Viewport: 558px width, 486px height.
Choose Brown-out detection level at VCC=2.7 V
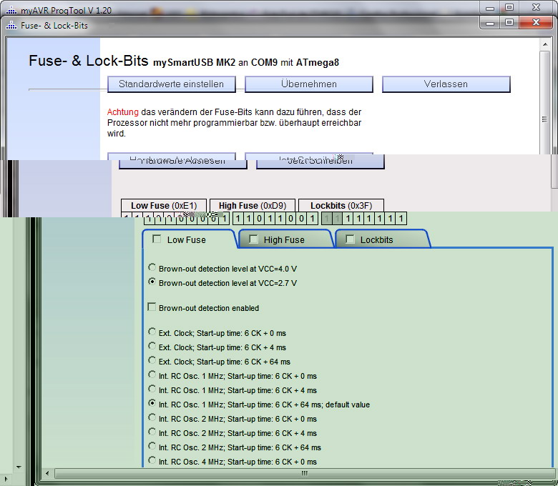[152, 282]
